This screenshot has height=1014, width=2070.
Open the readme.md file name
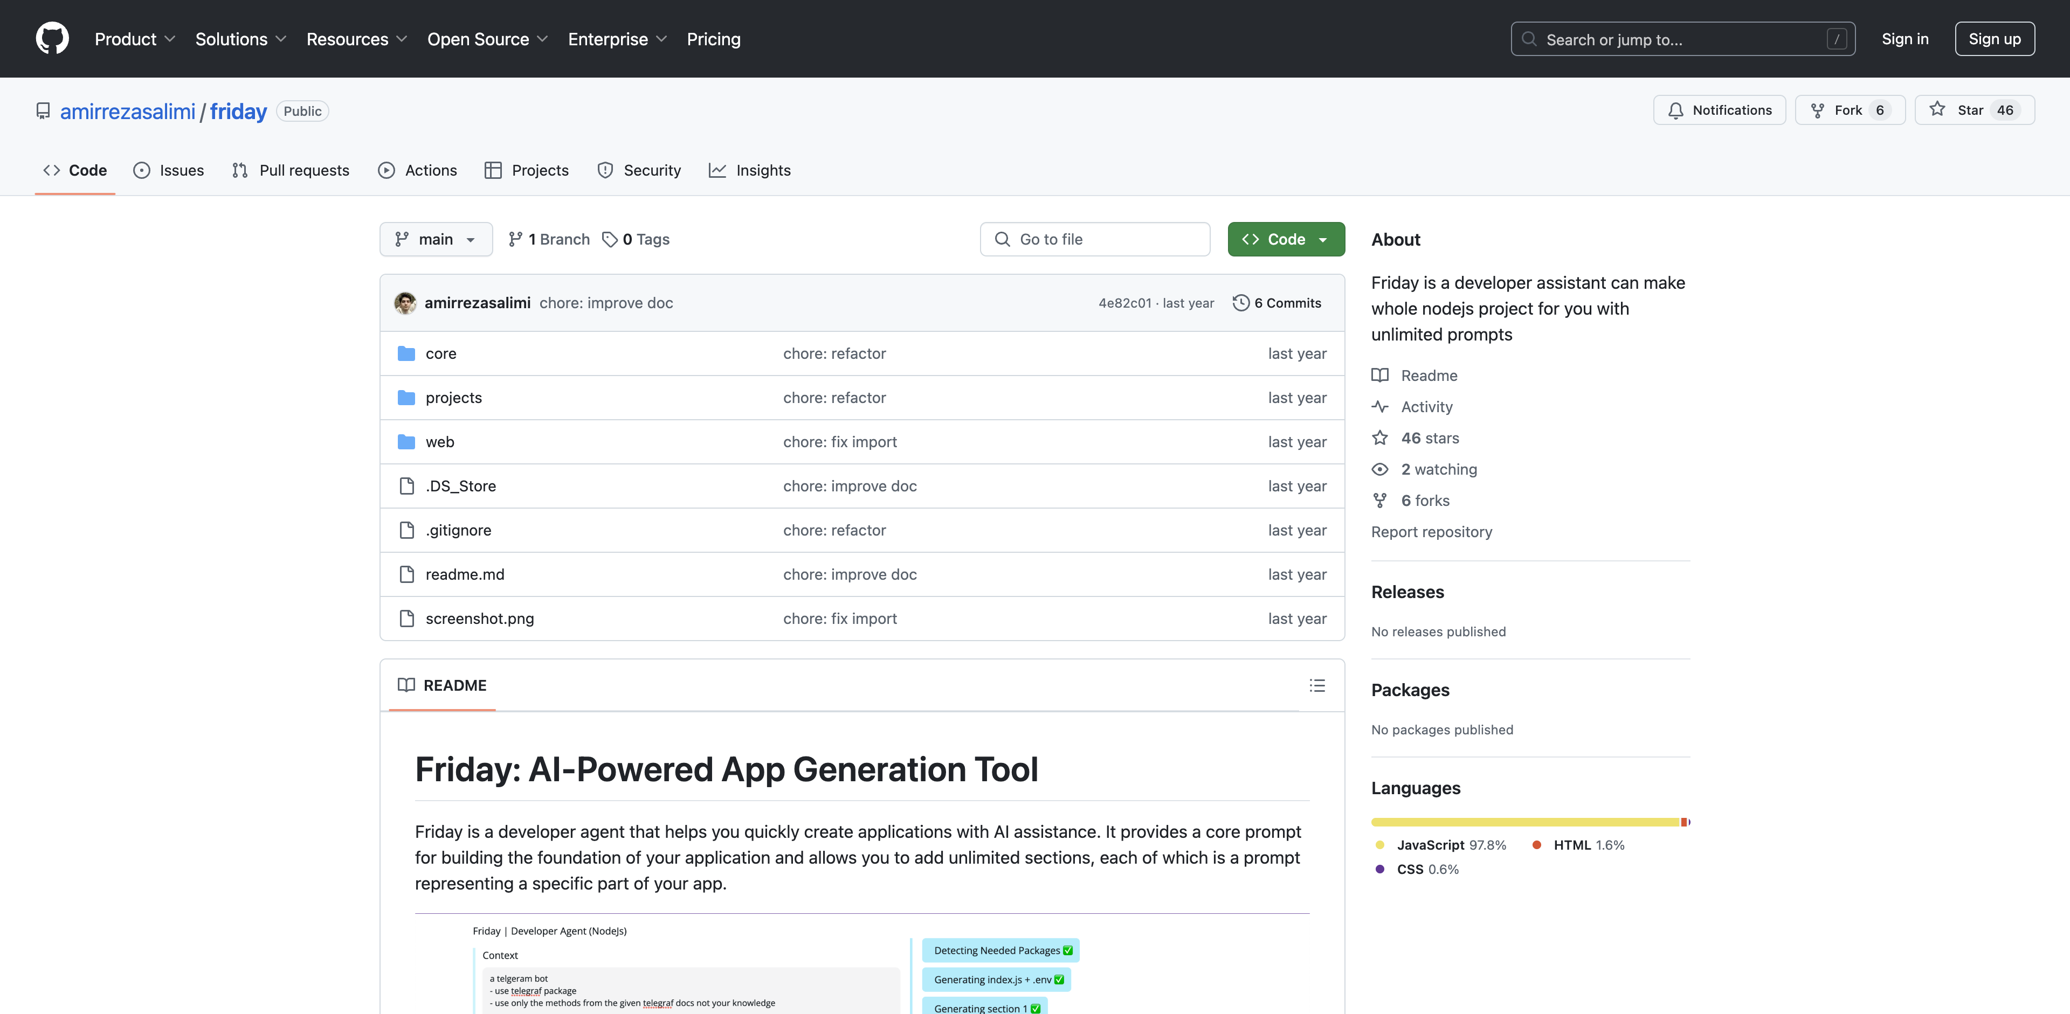coord(465,574)
